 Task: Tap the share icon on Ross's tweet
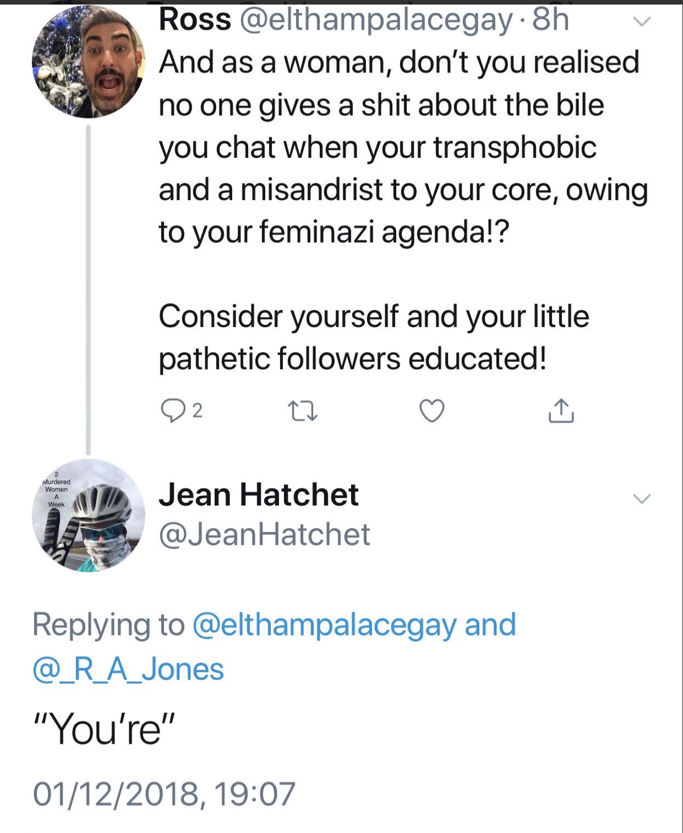(x=561, y=410)
